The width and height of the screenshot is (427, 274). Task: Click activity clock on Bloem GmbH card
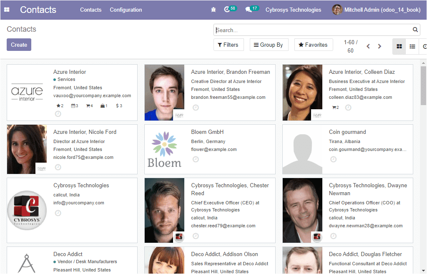tap(196, 159)
